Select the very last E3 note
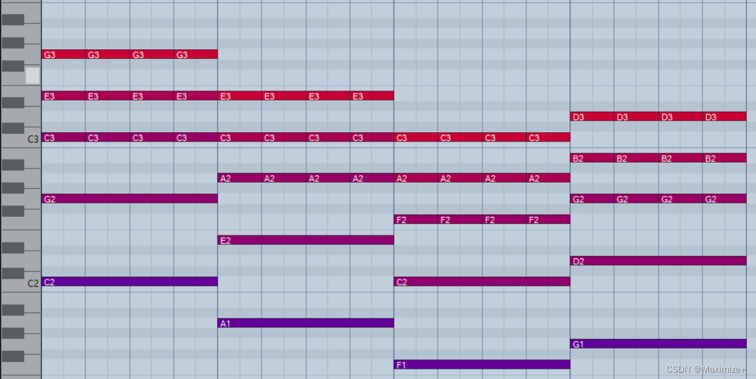 coord(372,96)
